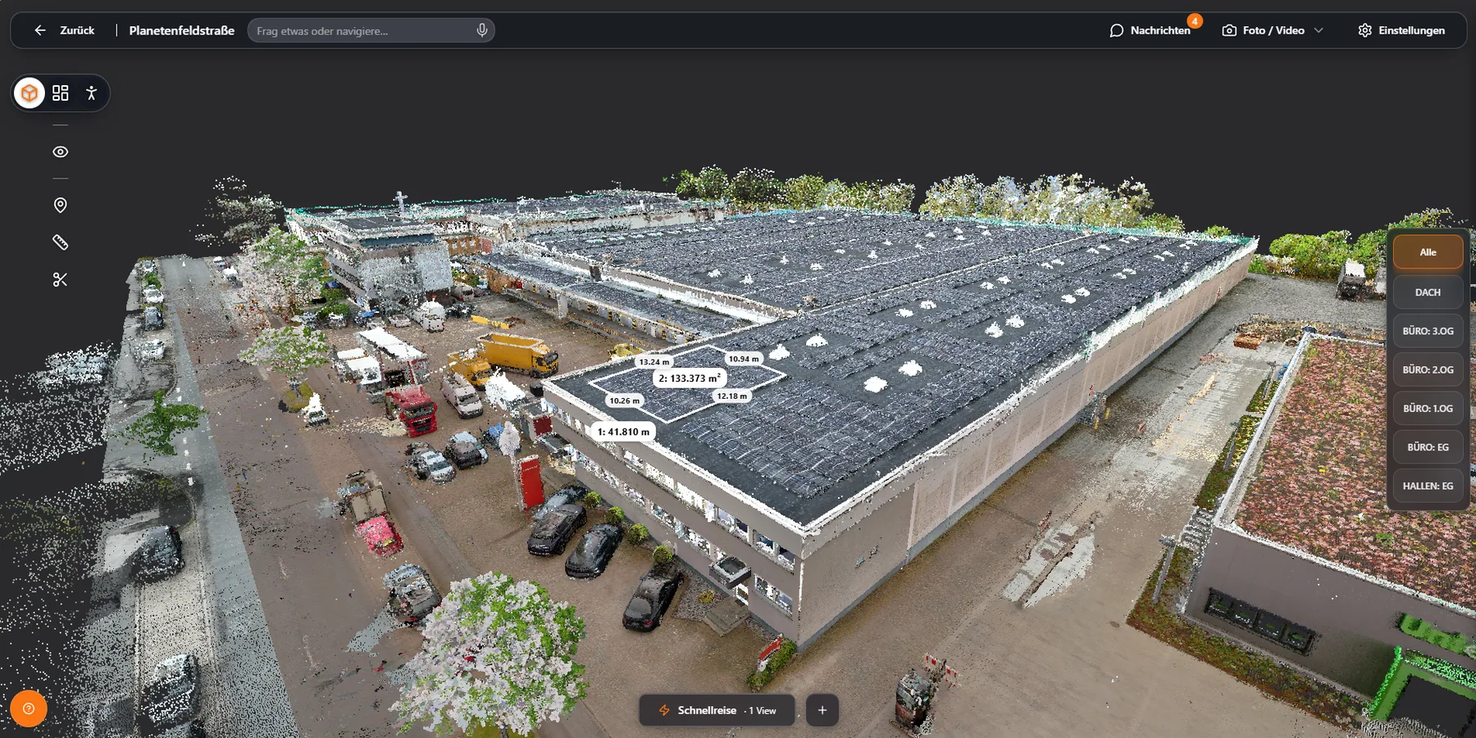Click the 12.18 m edge length label
The image size is (1476, 738).
[732, 396]
